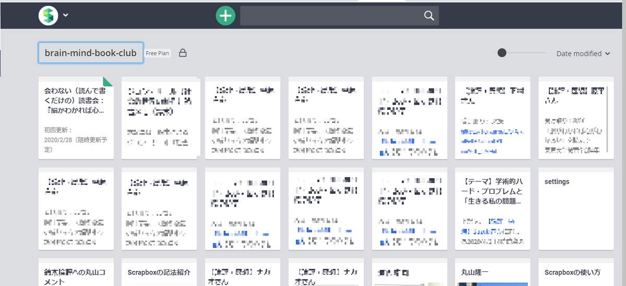Open the Date modified sort dropdown
The height and width of the screenshot is (286, 626).
coord(582,53)
